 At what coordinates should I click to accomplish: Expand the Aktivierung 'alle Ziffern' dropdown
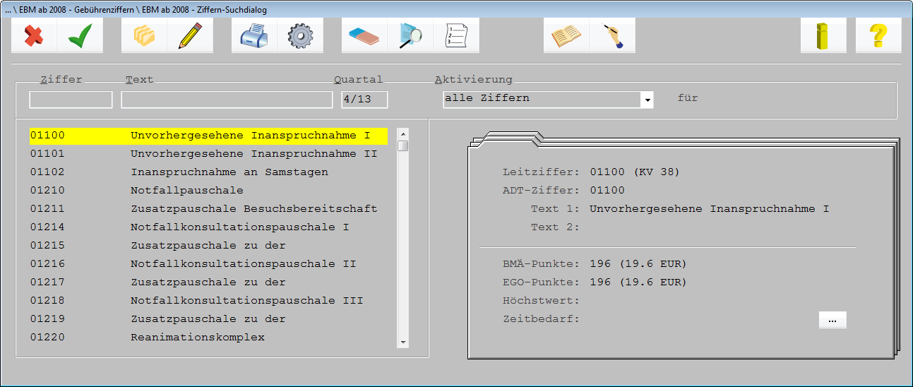647,100
